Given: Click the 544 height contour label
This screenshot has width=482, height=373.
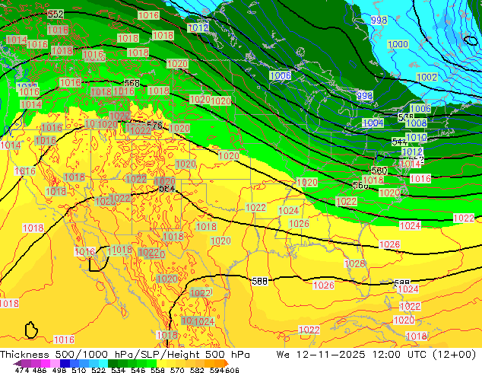Looking at the screenshot, I should click(x=400, y=142).
